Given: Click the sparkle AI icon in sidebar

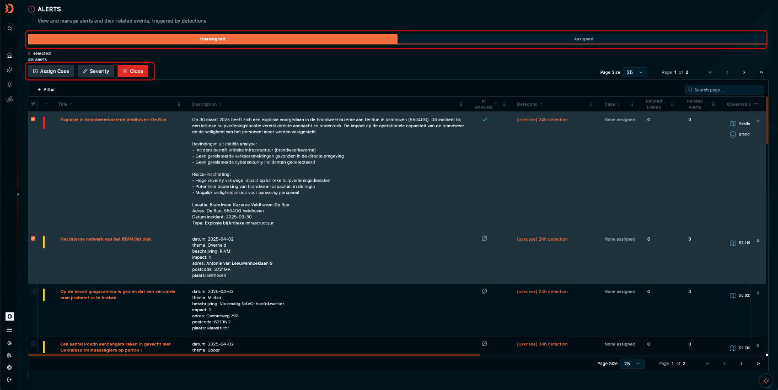Looking at the screenshot, I should [9, 70].
